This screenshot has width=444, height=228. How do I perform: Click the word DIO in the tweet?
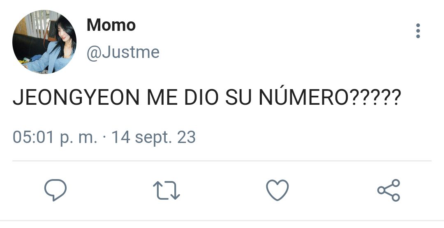pyautogui.click(x=201, y=97)
